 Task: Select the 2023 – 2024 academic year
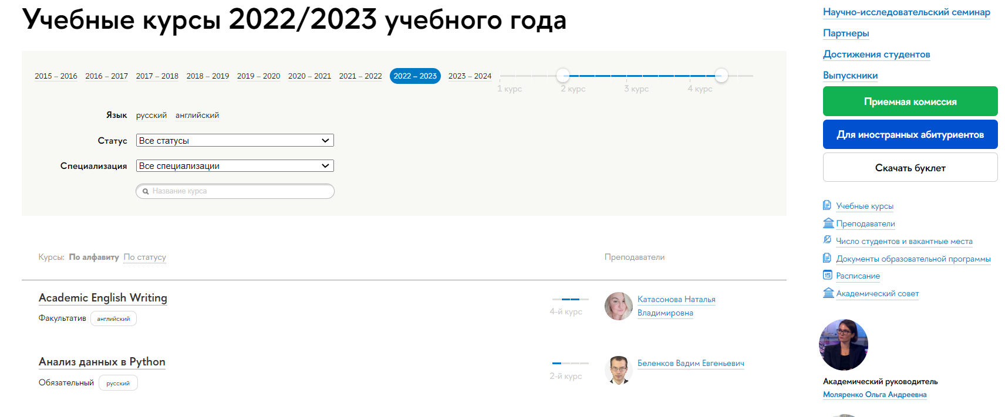[470, 76]
